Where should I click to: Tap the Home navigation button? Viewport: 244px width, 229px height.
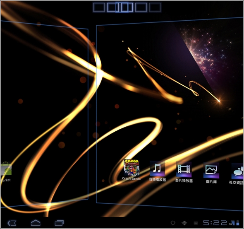(36, 223)
